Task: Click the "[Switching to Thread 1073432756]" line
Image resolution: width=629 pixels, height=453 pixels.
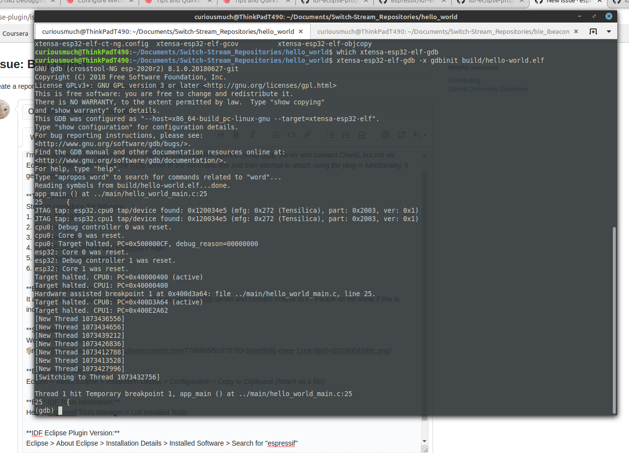Action: pyautogui.click(x=97, y=377)
